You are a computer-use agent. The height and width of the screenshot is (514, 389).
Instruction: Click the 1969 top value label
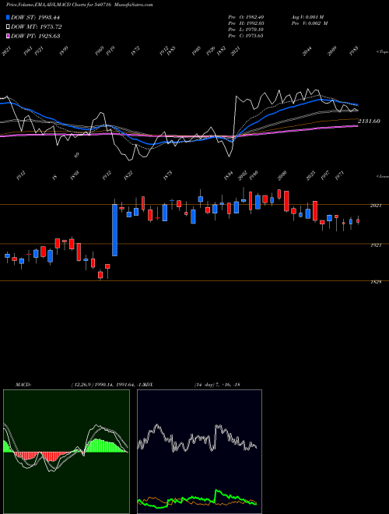coord(100,51)
